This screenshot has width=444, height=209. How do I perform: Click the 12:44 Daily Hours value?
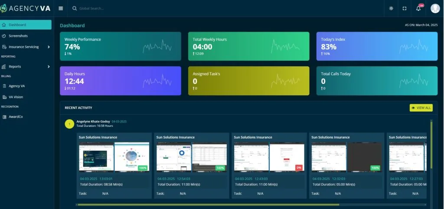74,81
